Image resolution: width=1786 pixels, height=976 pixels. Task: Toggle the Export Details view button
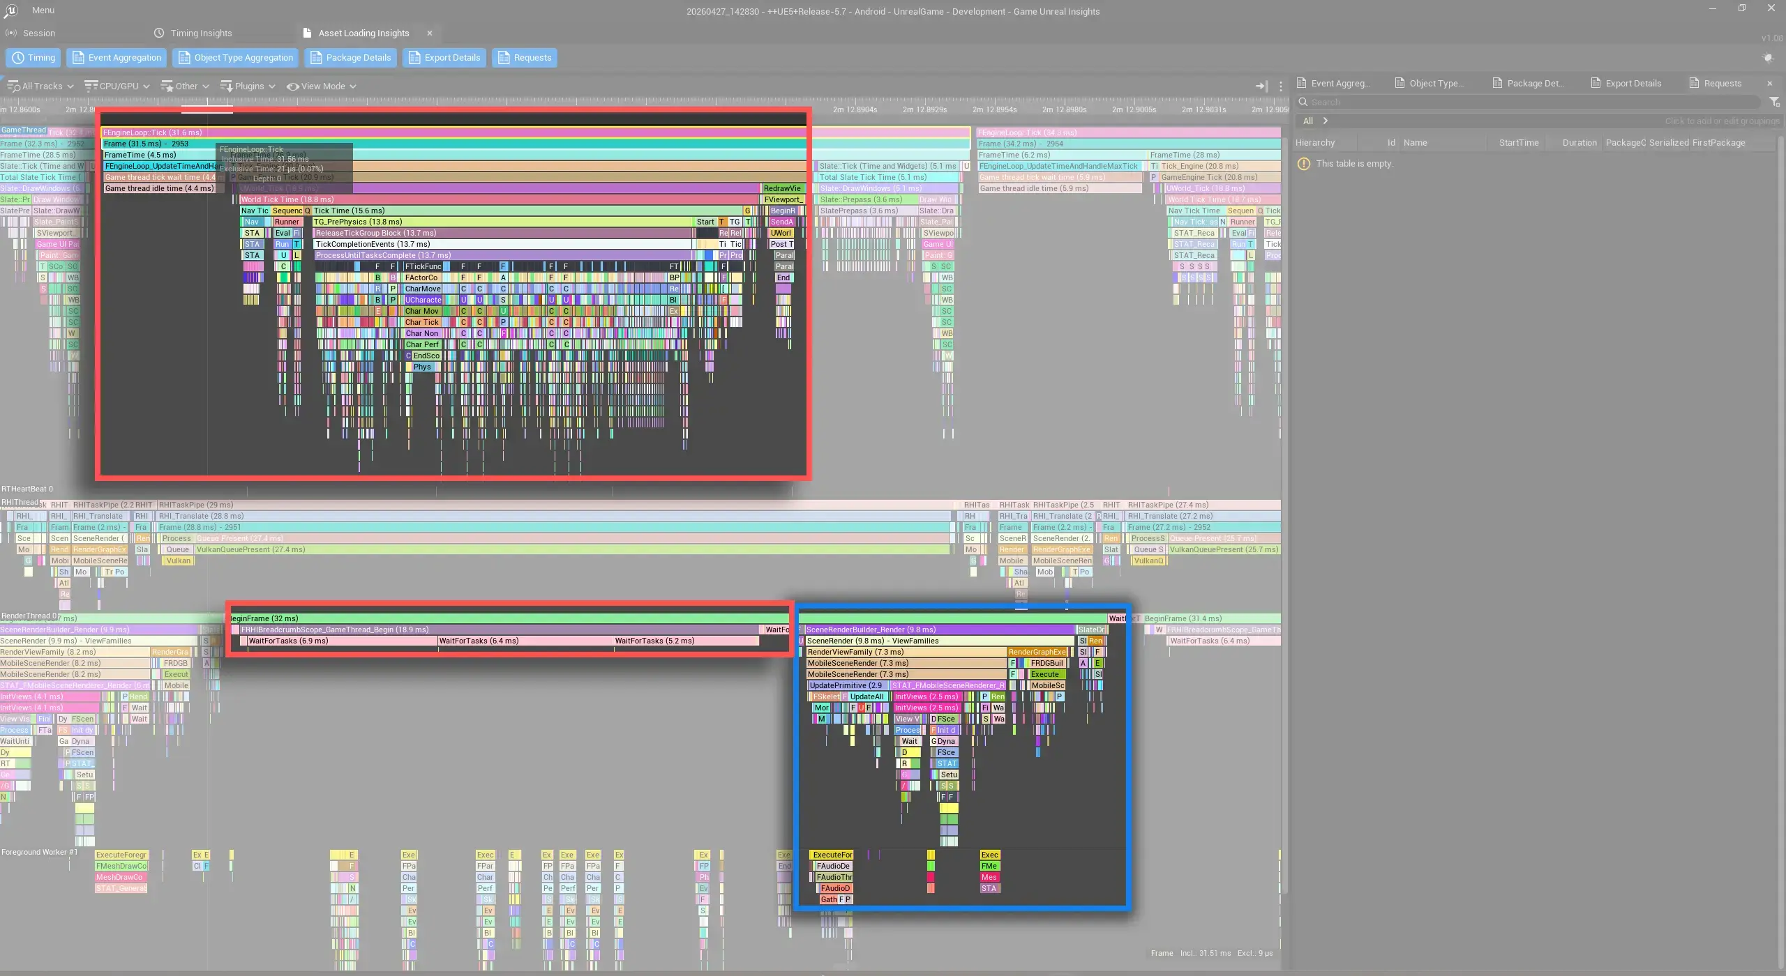pyautogui.click(x=444, y=58)
